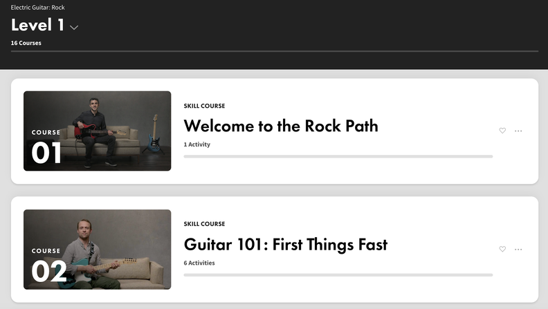Select the 6 Activities label
Screen dimensions: 548x309
[x=199, y=263]
